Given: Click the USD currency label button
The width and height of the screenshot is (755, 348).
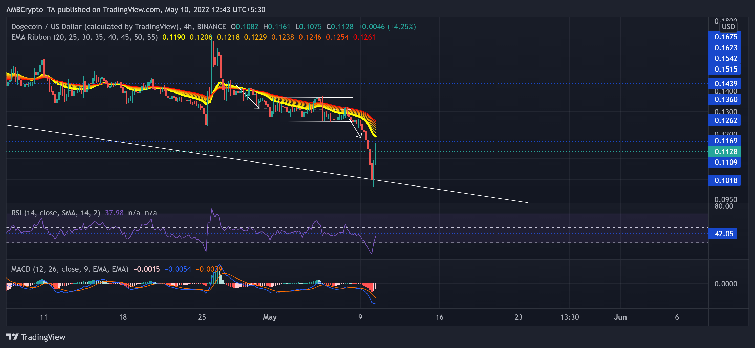Looking at the screenshot, I should coord(728,27).
